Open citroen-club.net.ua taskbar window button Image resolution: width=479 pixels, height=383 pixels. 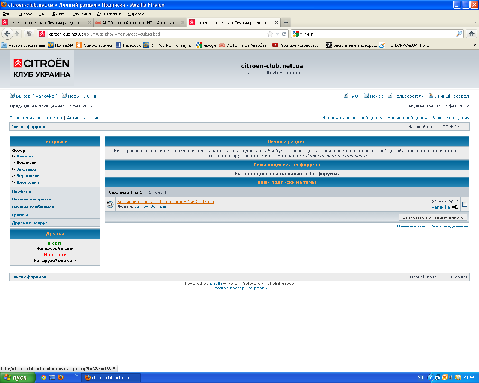[111, 378]
